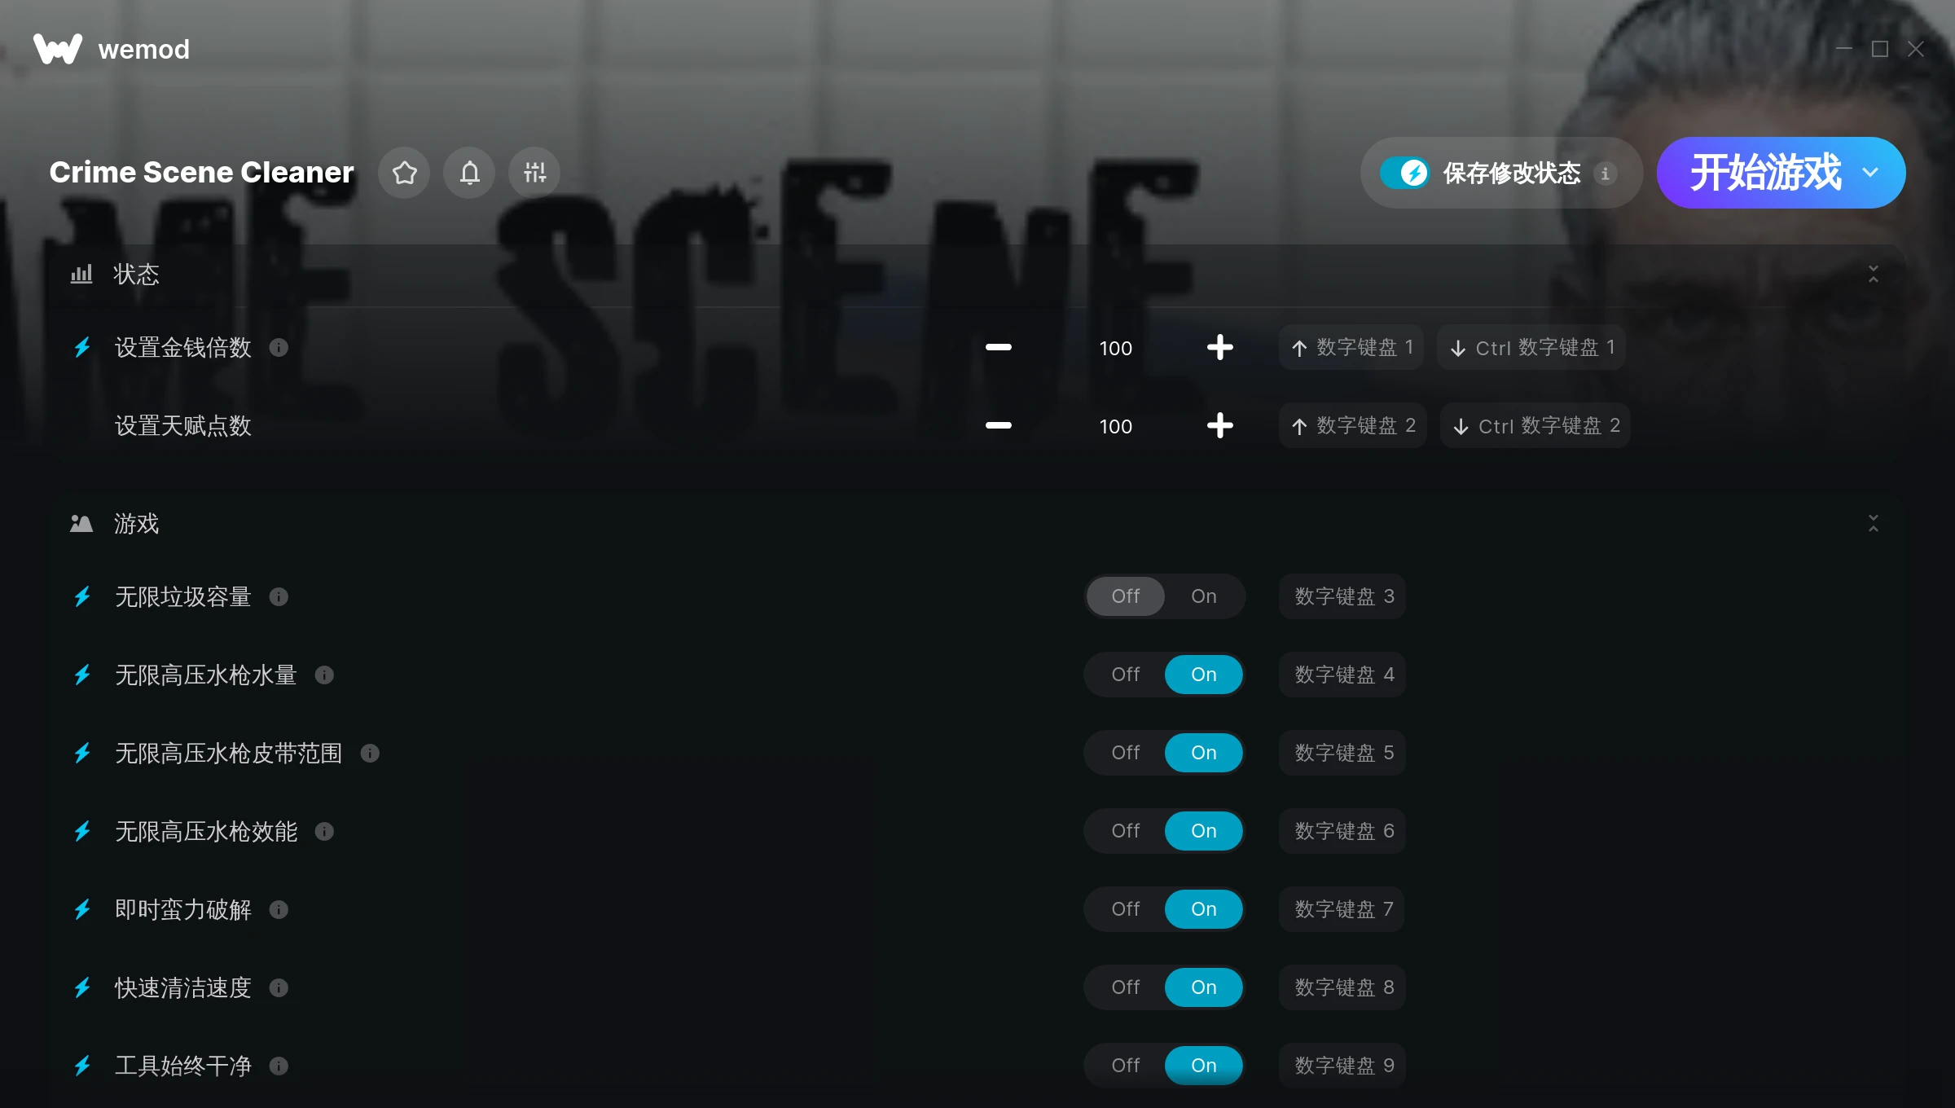The image size is (1955, 1108).
Task: Click info icon next to 设置金钱倍数
Action: click(x=279, y=348)
